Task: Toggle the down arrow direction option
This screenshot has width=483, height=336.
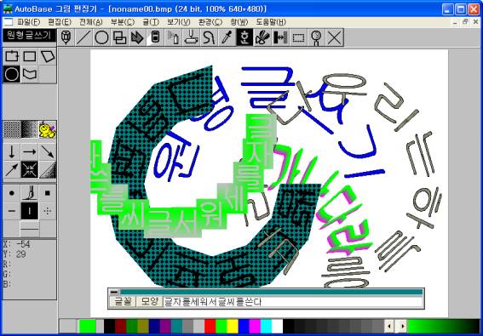Action: (x=12, y=151)
